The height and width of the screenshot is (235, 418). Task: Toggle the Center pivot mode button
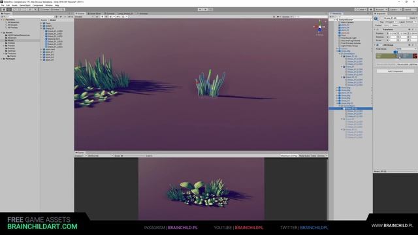point(45,9)
